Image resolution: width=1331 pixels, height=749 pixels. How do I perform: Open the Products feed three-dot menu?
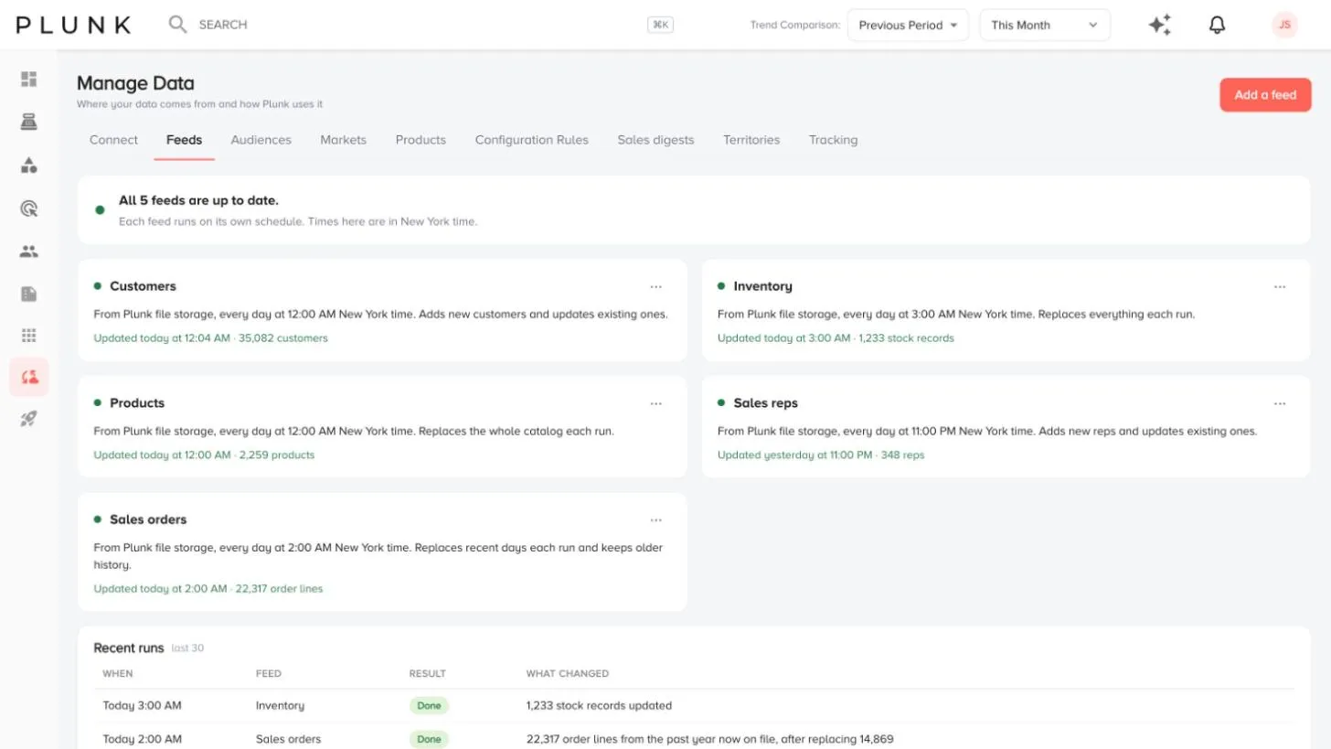656,403
